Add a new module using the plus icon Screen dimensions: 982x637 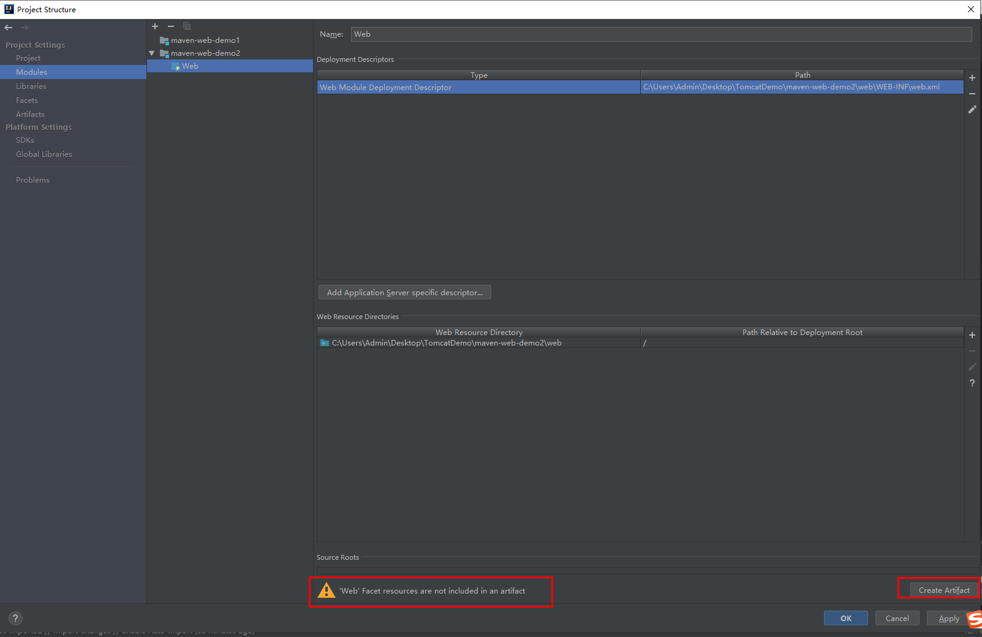(x=155, y=26)
